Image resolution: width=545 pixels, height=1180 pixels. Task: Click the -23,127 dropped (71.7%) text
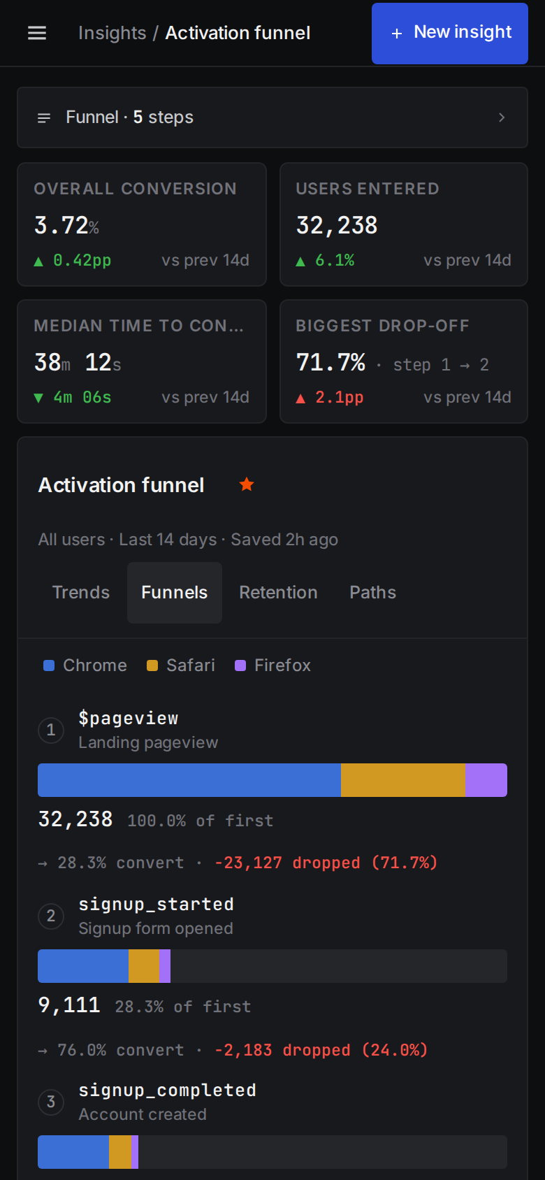(x=326, y=863)
